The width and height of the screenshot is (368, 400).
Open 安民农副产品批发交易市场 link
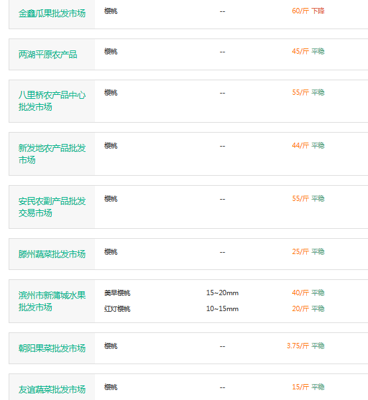pos(52,207)
